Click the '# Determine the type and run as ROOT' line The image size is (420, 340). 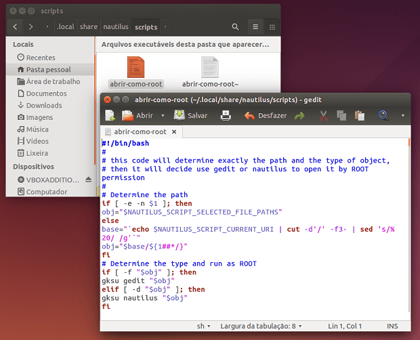click(180, 263)
